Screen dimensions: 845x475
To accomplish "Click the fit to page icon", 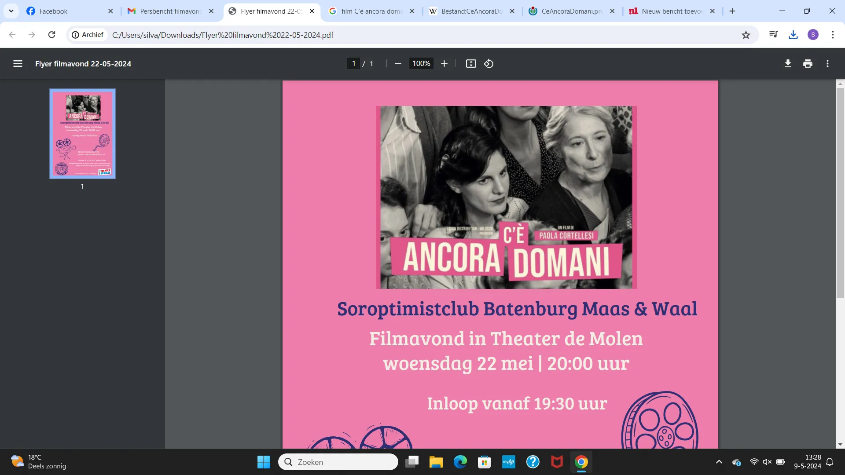I will click(x=471, y=64).
